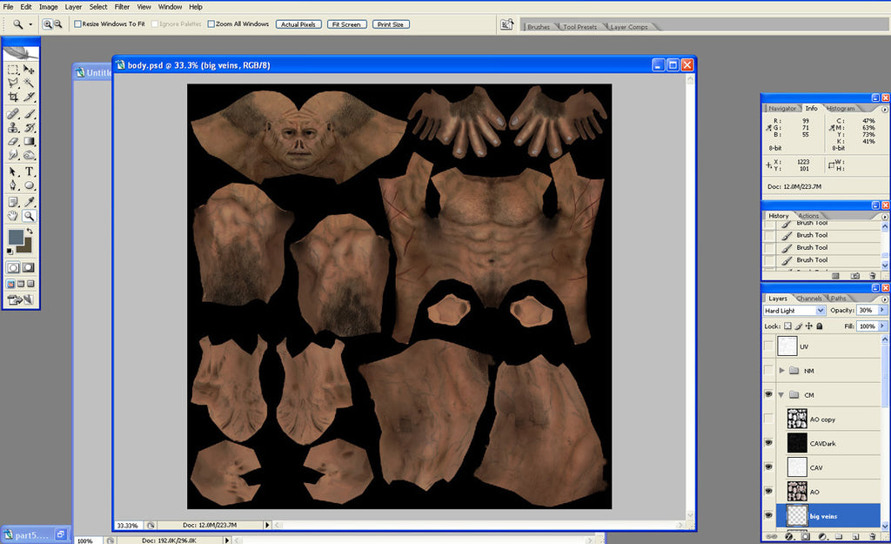891x544 pixels.
Task: Hide the CAVDark layer
Action: (x=767, y=443)
